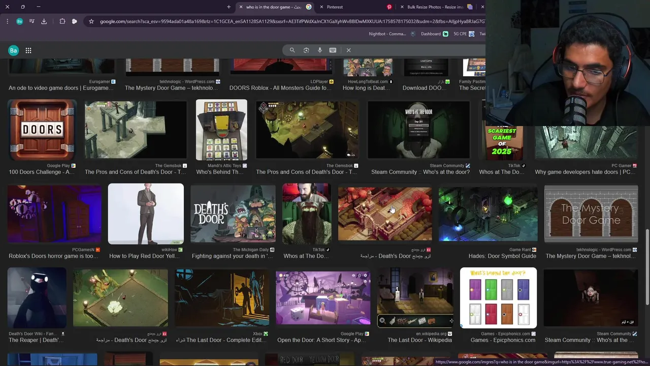650x366 pixels.
Task: Click the 'The Michigan Daily' source label
Action: (x=251, y=250)
